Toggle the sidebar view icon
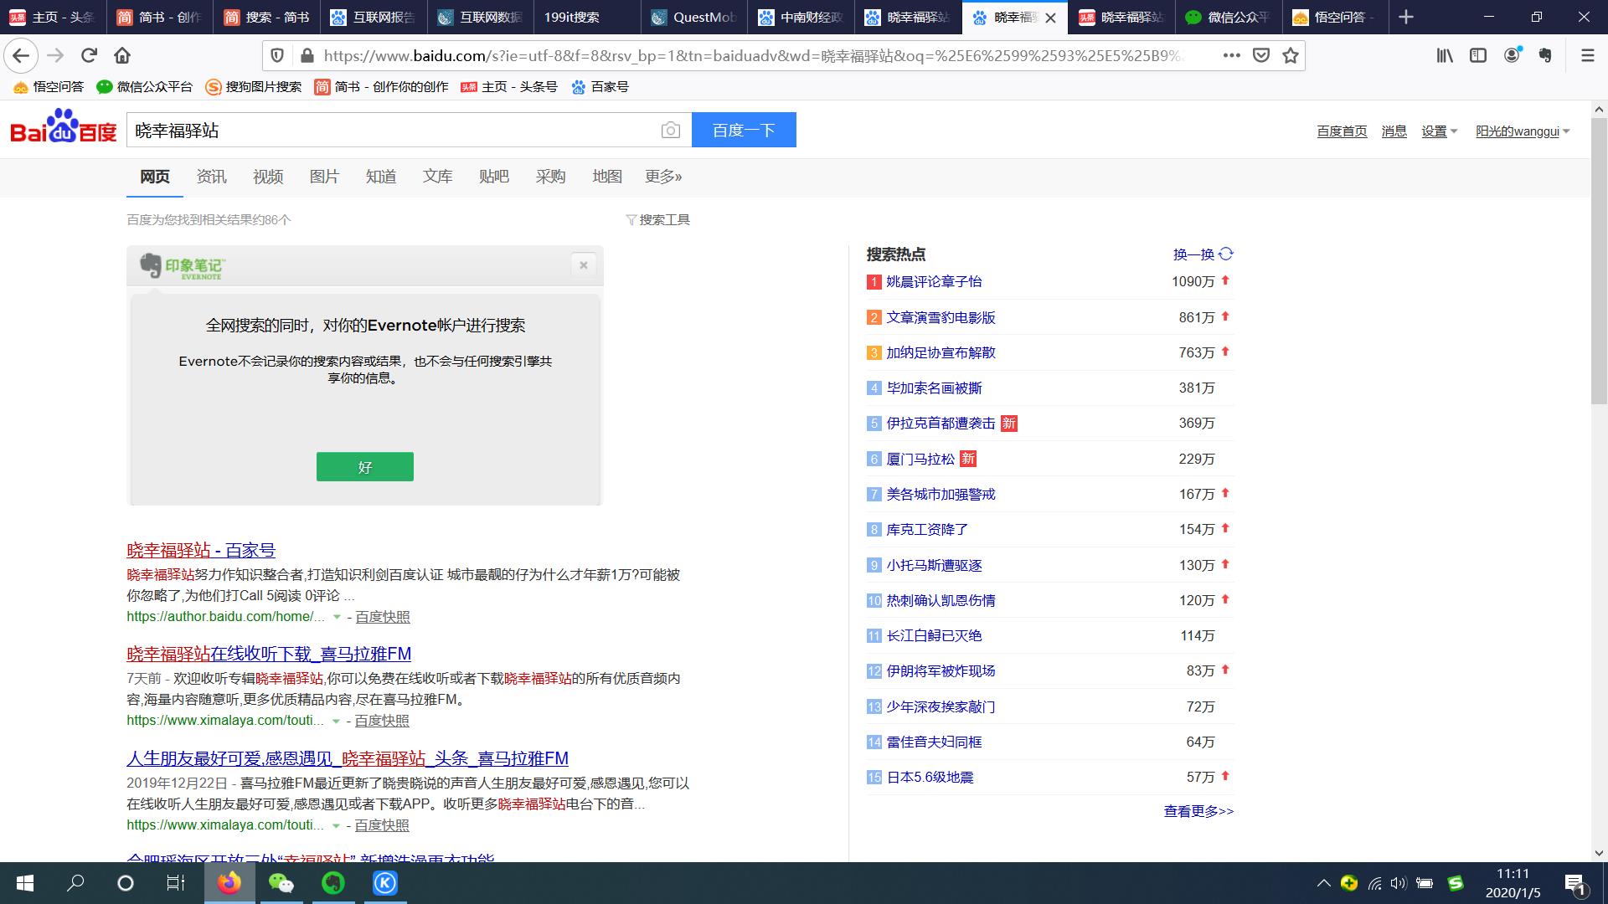 point(1478,55)
